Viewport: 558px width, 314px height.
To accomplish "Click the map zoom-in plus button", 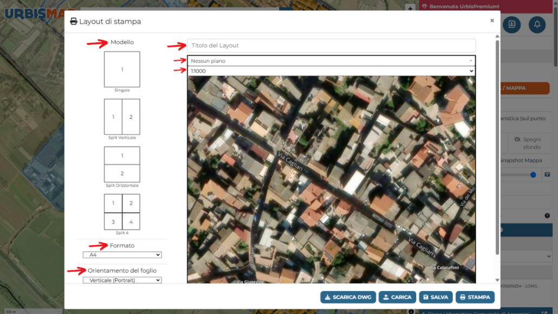I will (x=410, y=8).
